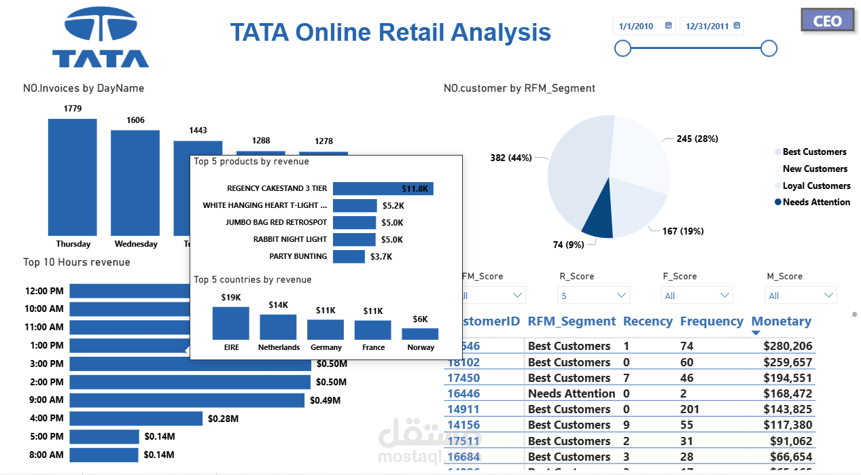Select New Customers legend item
This screenshot has width=861, height=475.
[811, 169]
